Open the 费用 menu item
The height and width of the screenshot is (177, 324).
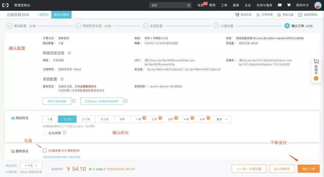click(212, 5)
